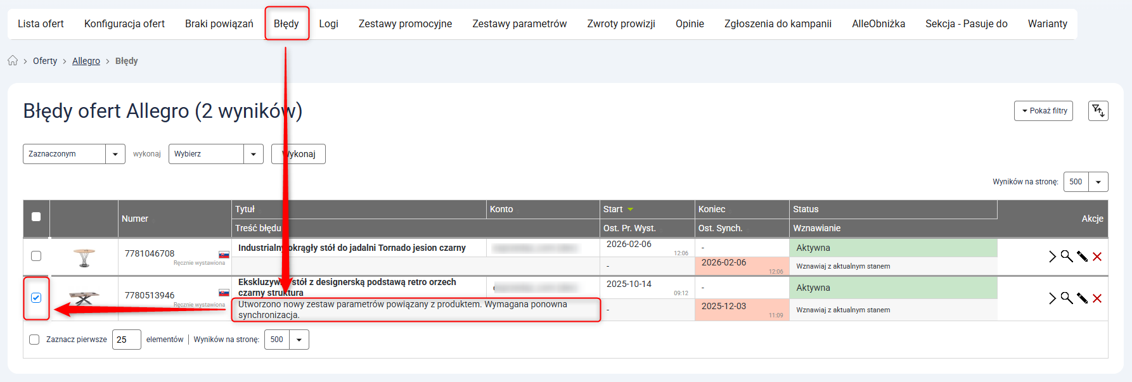Switch to the 'Logi' tab

click(328, 24)
